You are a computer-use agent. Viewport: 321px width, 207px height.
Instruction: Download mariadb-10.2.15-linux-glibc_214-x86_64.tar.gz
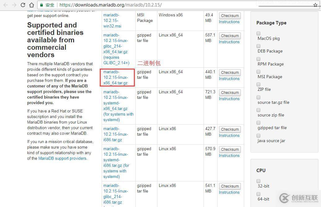[x=116, y=49]
